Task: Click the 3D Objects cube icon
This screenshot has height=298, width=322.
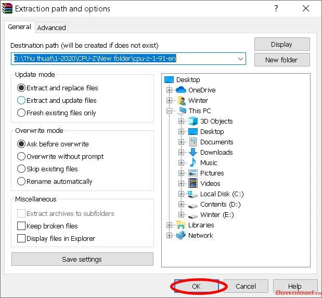Action: click(x=193, y=121)
